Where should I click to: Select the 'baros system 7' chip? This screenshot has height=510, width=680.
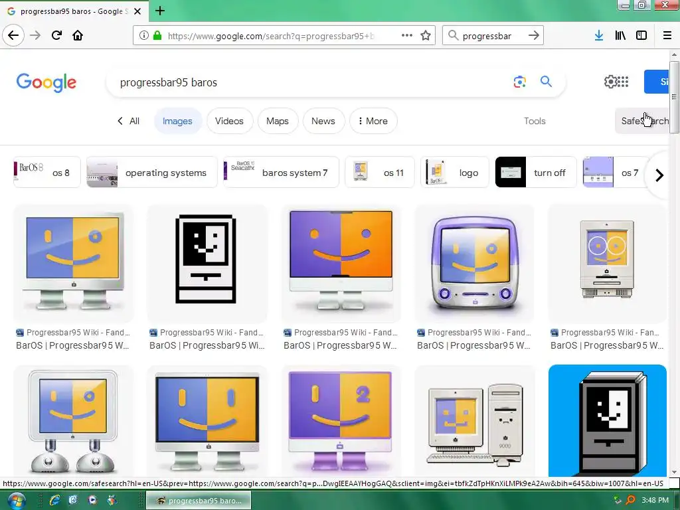pyautogui.click(x=281, y=173)
